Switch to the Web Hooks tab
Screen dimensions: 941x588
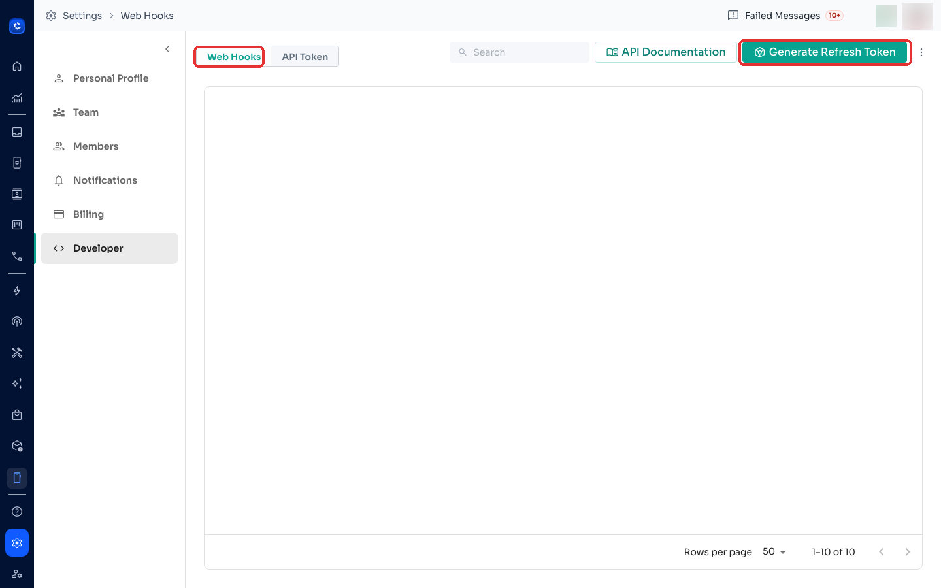234,57
